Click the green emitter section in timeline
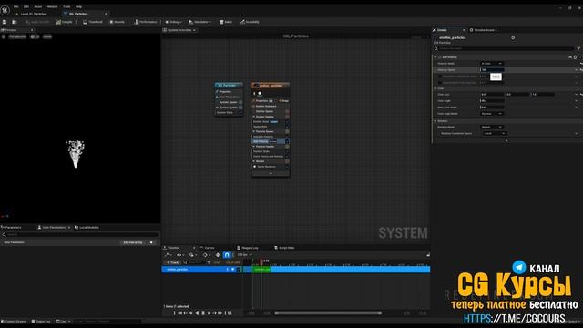This screenshot has height=328, width=583. [x=261, y=270]
